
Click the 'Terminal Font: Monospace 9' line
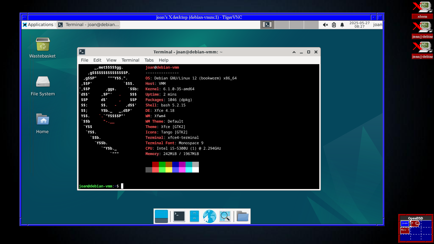pyautogui.click(x=174, y=143)
